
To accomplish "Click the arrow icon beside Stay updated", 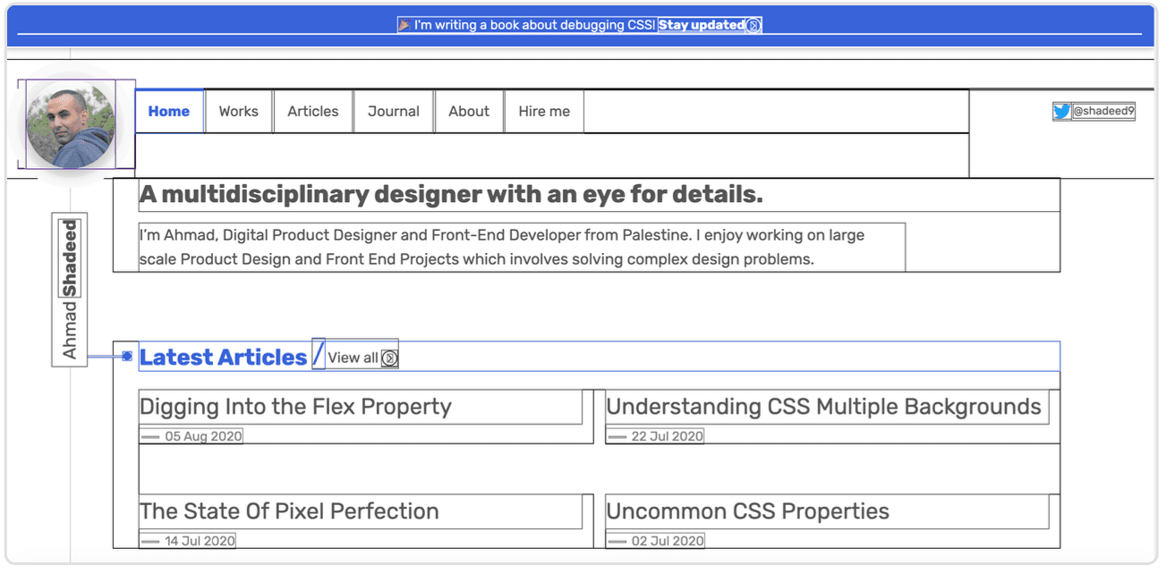I will tap(754, 25).
